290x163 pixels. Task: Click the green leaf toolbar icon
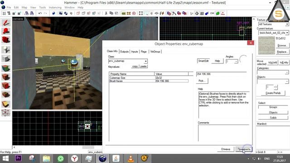pyautogui.click(x=218, y=13)
